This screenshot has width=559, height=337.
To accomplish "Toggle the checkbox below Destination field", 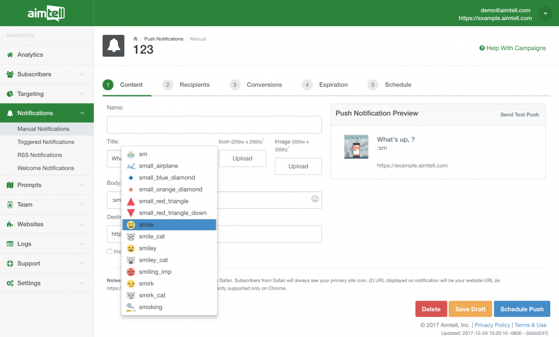I will [x=110, y=251].
